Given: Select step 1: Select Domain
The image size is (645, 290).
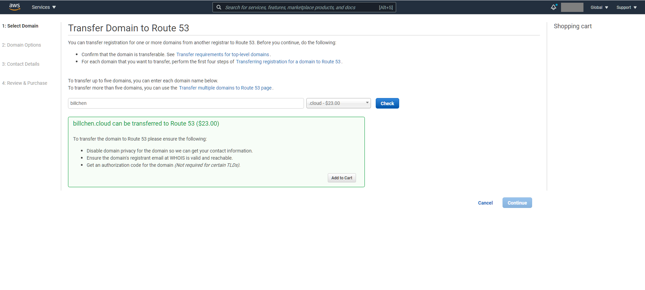Looking at the screenshot, I should [20, 26].
